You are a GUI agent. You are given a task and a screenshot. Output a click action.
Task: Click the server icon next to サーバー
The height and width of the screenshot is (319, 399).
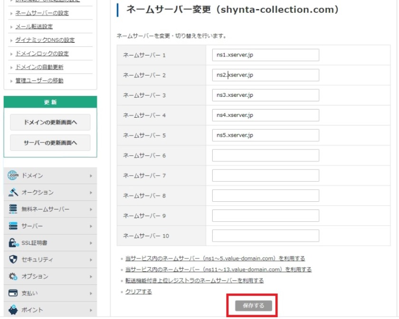coord(13,226)
